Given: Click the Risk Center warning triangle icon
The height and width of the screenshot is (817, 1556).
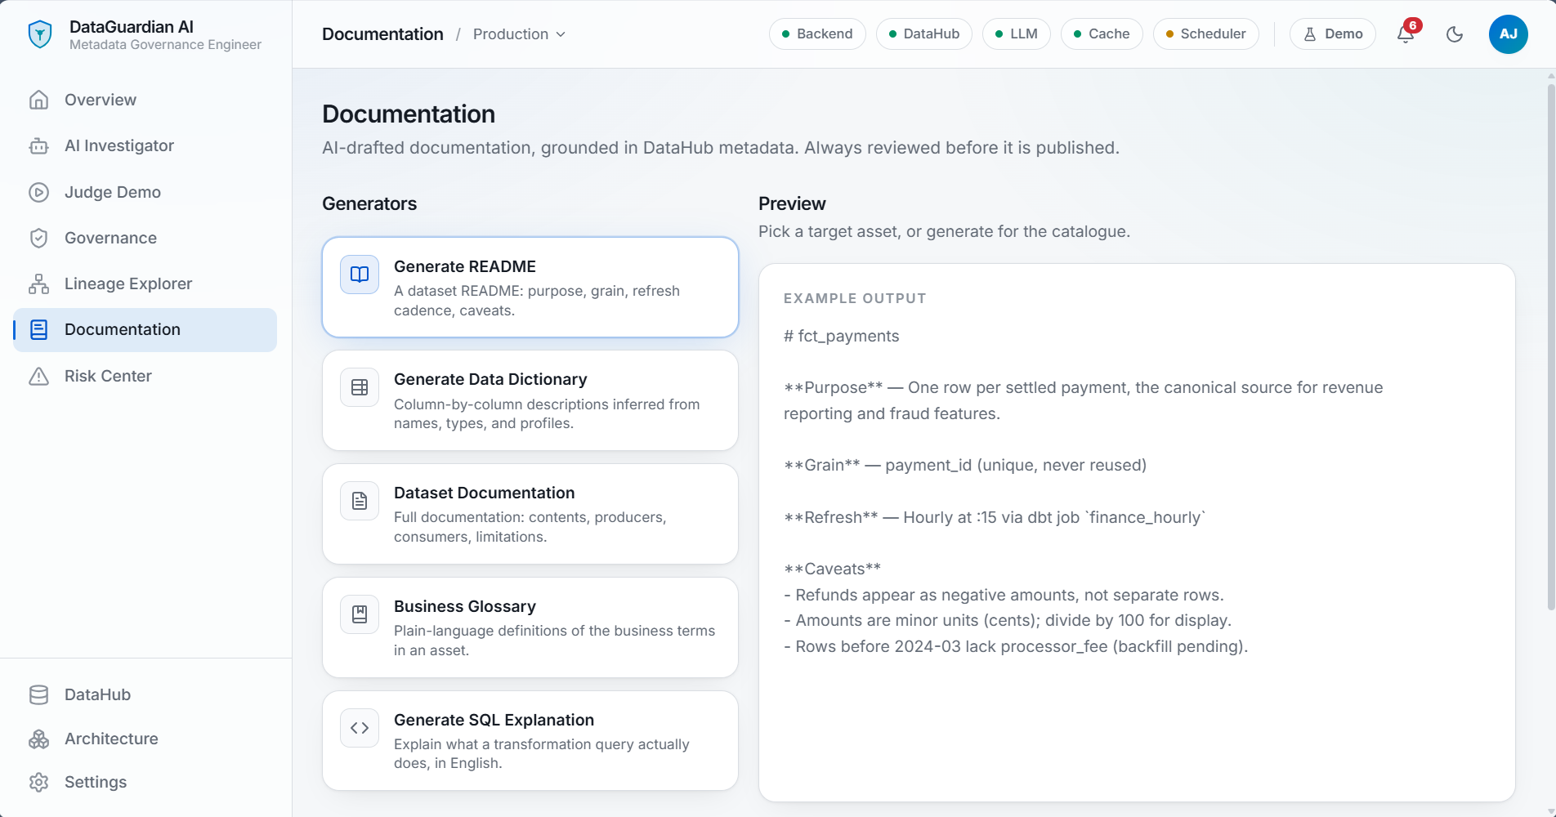Looking at the screenshot, I should pyautogui.click(x=38, y=376).
